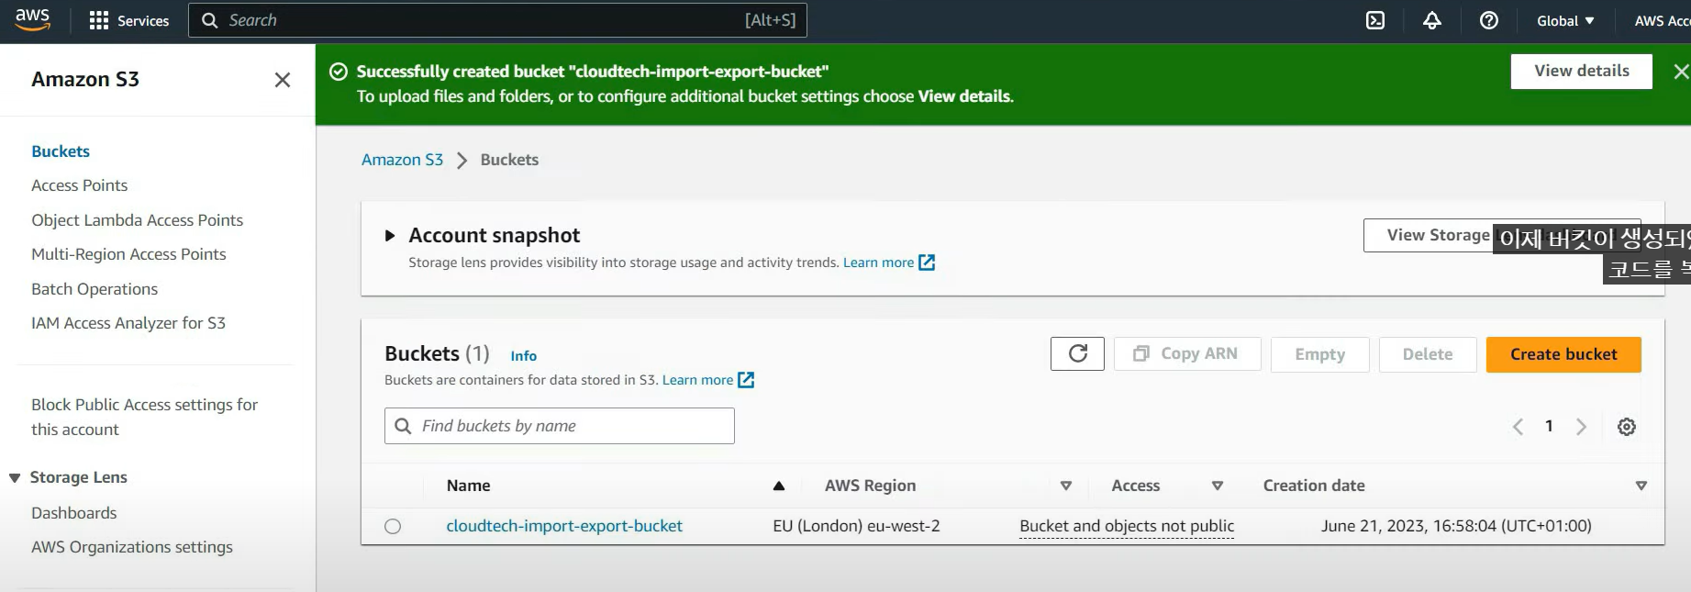Click the Buckets breadcrumb text
The image size is (1691, 592).
tap(509, 160)
